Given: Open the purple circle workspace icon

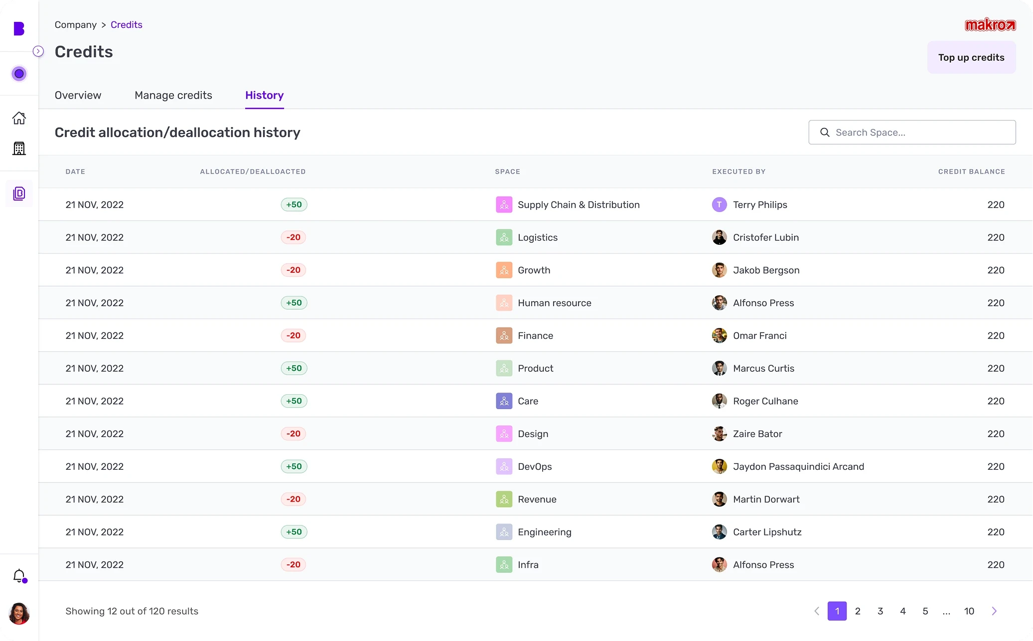Looking at the screenshot, I should [x=19, y=74].
